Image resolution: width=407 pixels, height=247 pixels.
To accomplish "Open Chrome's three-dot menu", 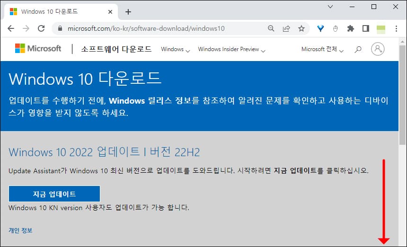I will 397,28.
